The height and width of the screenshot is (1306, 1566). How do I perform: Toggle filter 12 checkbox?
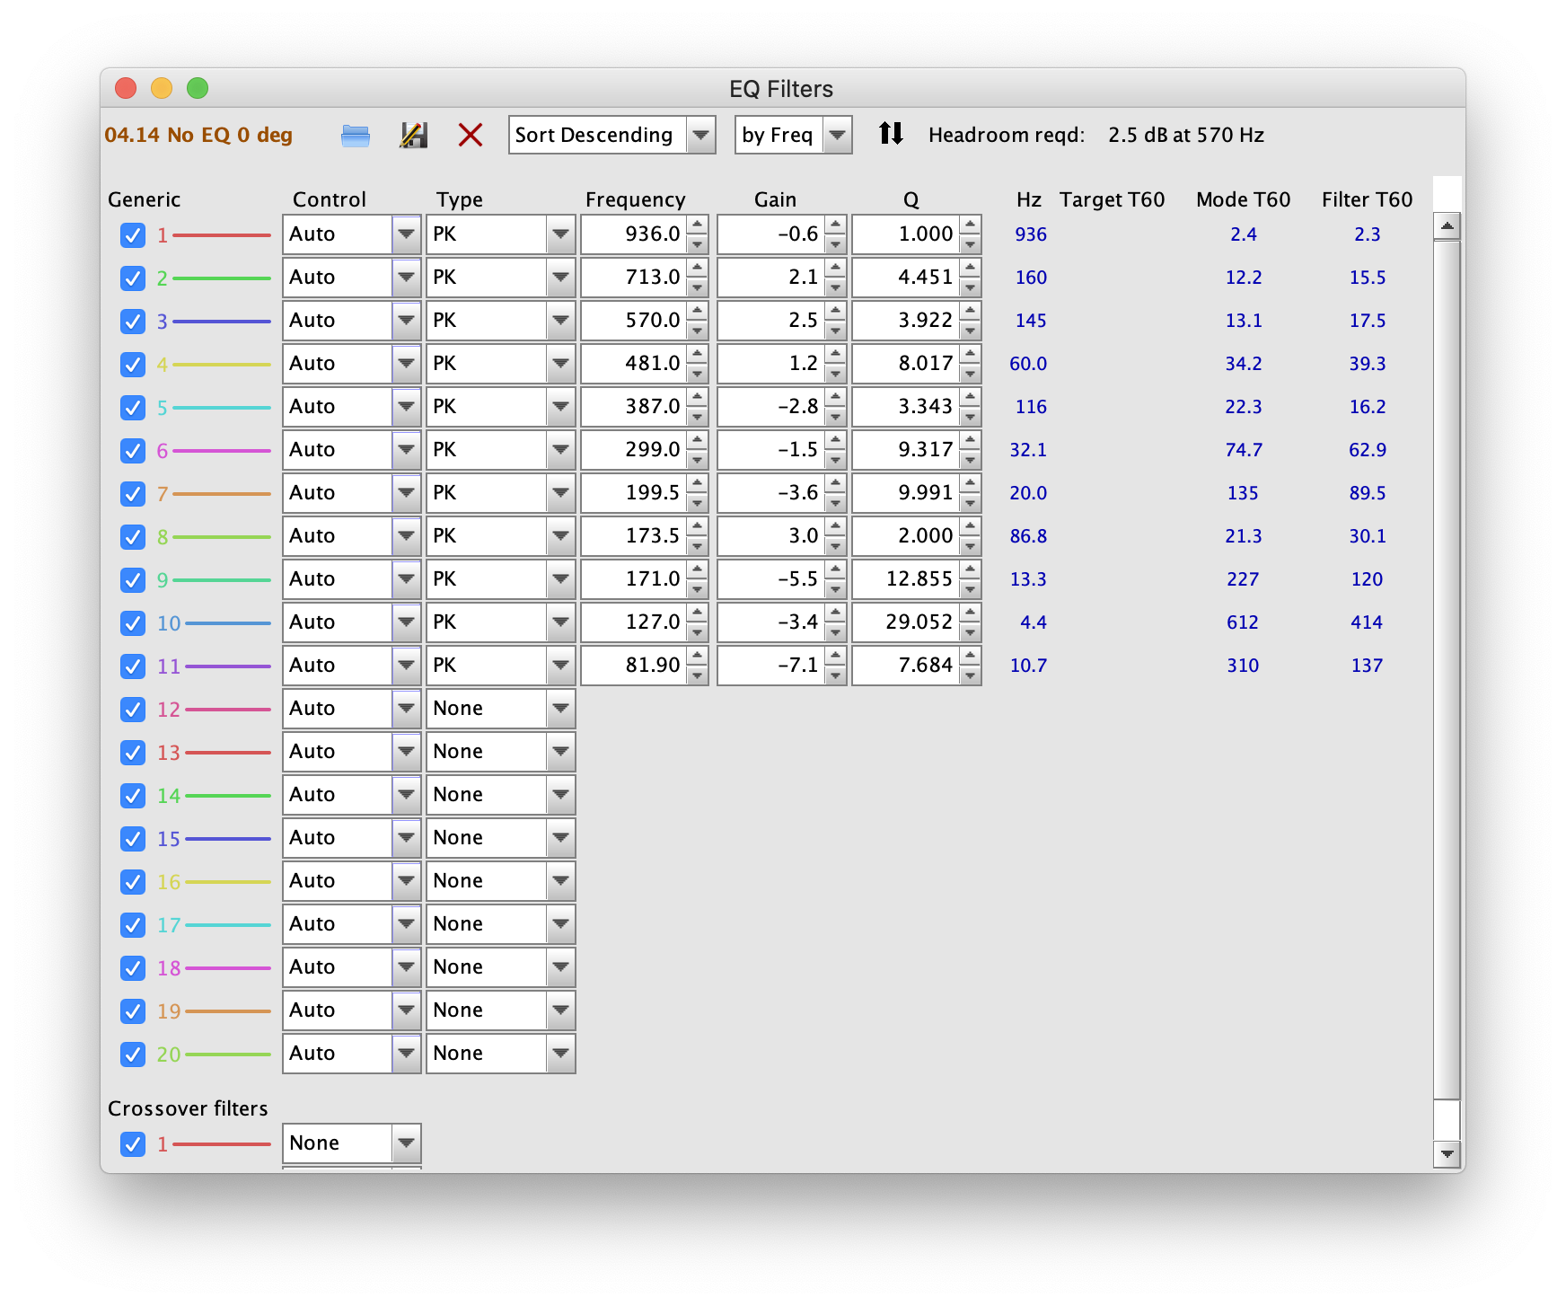point(133,710)
